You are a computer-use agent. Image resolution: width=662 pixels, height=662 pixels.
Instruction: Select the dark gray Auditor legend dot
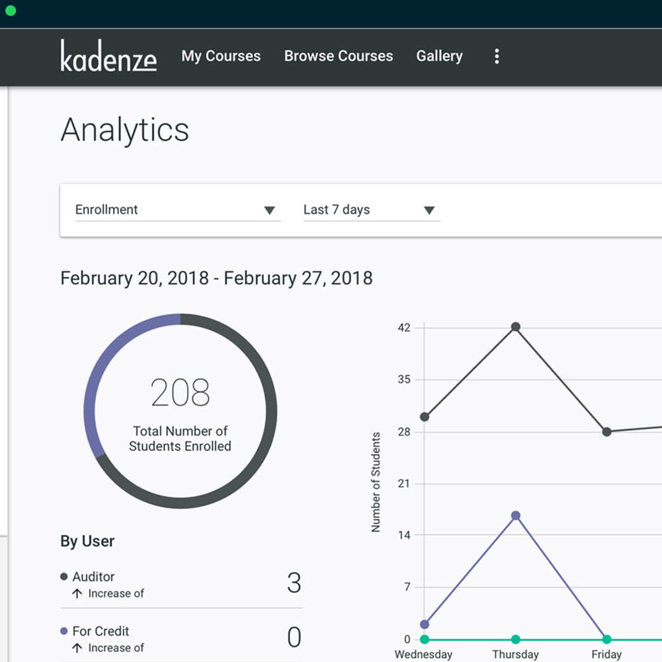64,577
